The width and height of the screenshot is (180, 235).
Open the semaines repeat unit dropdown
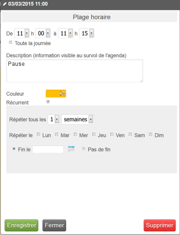click(77, 119)
